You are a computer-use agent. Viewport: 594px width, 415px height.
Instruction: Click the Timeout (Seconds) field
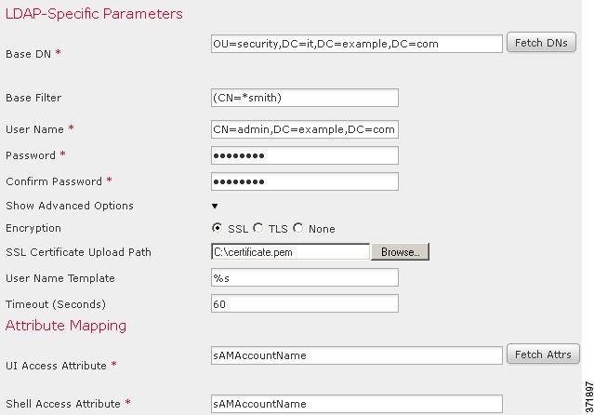click(305, 303)
